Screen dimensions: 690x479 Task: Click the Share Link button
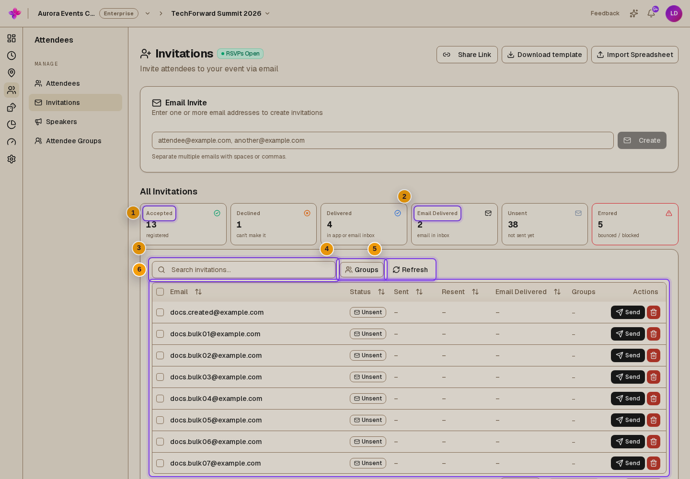(467, 55)
